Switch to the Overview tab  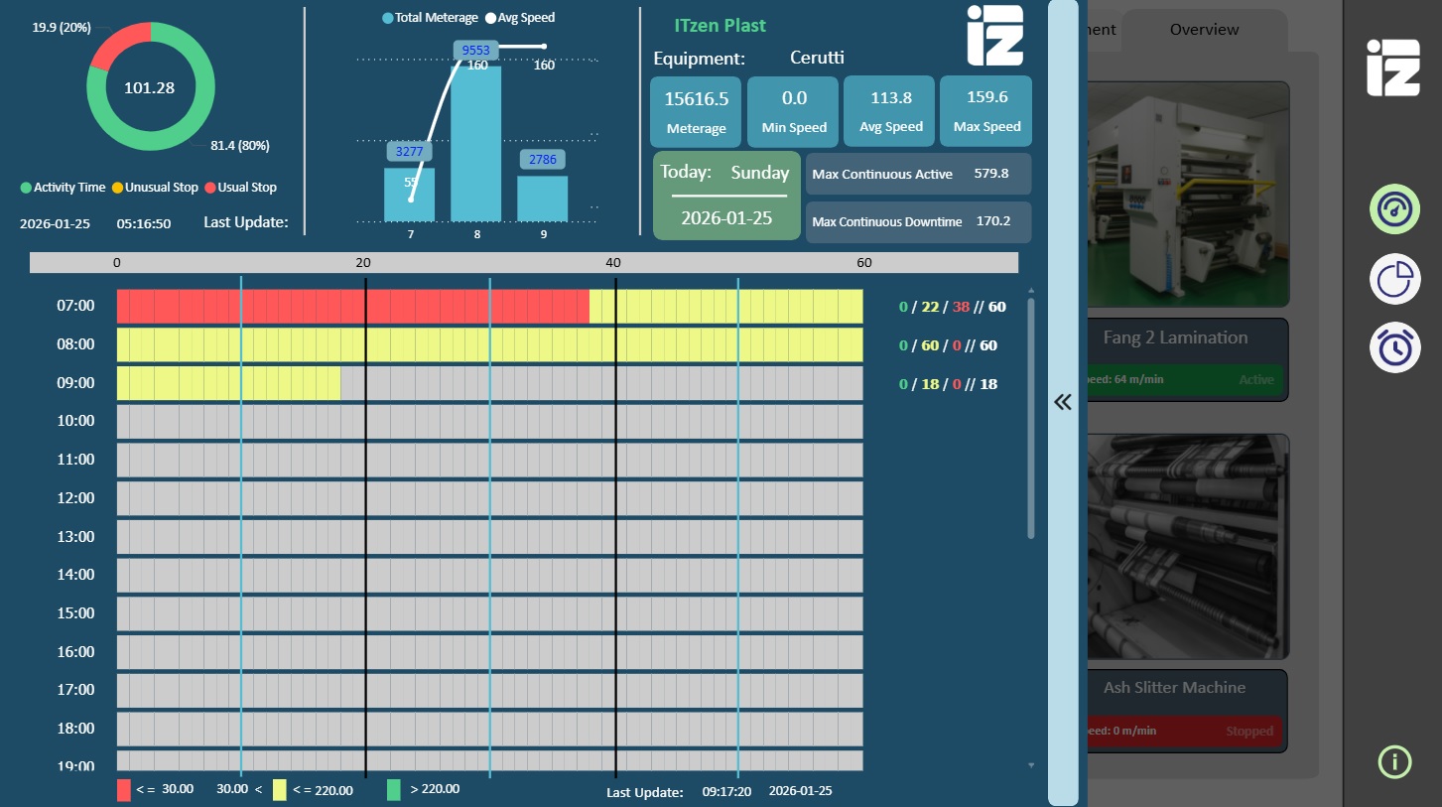pyautogui.click(x=1204, y=30)
